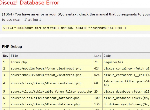Click table_forum_filter_post code cell
The height and width of the screenshot is (110, 150).
[x=126, y=83]
